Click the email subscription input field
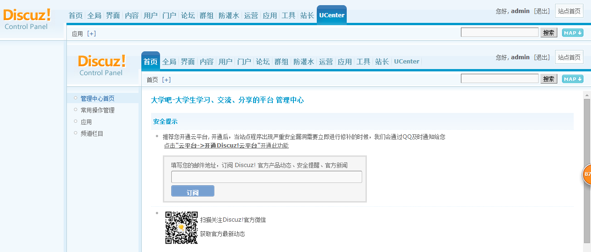The width and height of the screenshot is (591, 252). click(x=267, y=177)
